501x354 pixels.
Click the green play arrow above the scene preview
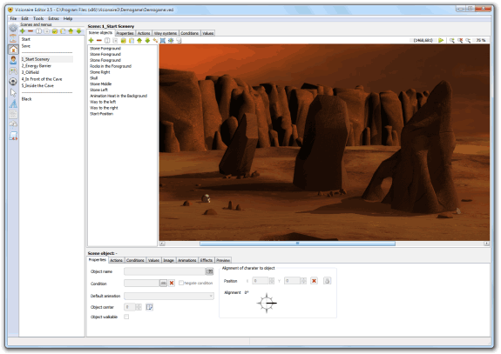(441, 41)
